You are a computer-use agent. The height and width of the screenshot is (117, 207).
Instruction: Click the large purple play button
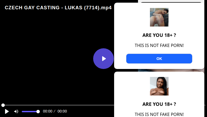[x=103, y=59]
